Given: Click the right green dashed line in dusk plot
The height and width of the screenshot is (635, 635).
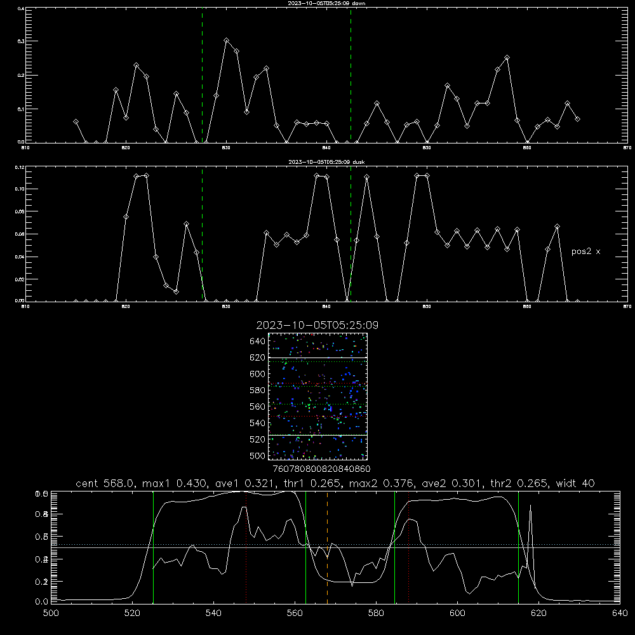Looking at the screenshot, I should coord(351,234).
